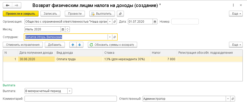The image size is (247, 103).
Task: Click the back navigation arrow
Action: tap(8, 5)
